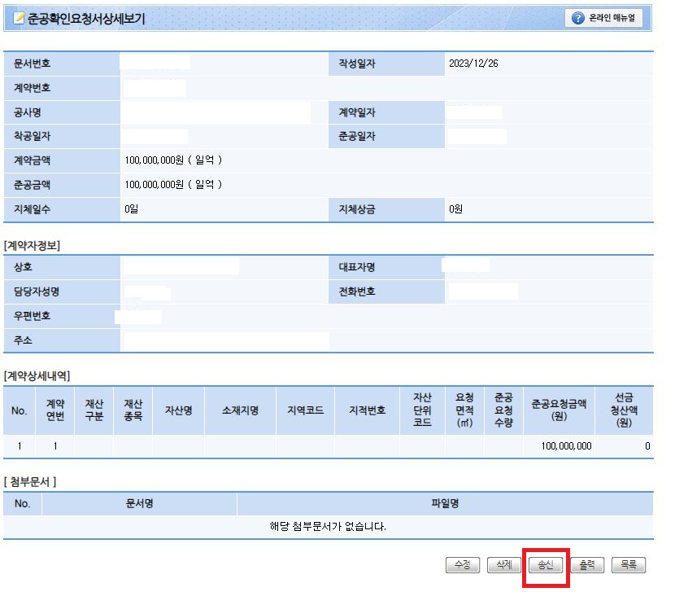Click the 대표자명 label

357,267
